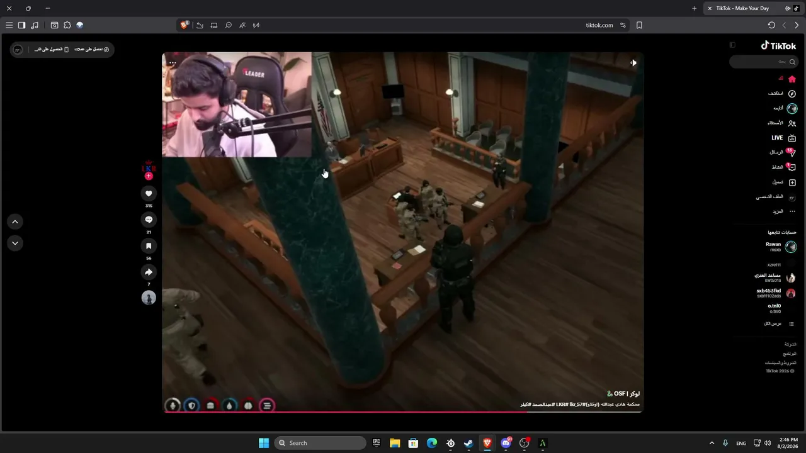Open the followed account Rawan
The image size is (806, 453).
(781, 247)
